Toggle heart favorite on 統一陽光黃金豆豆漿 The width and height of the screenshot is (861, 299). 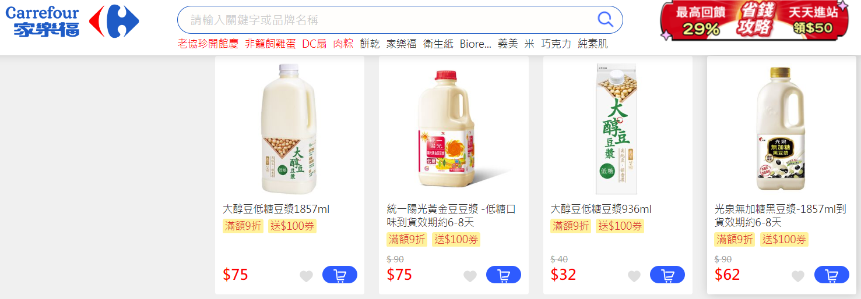[470, 276]
